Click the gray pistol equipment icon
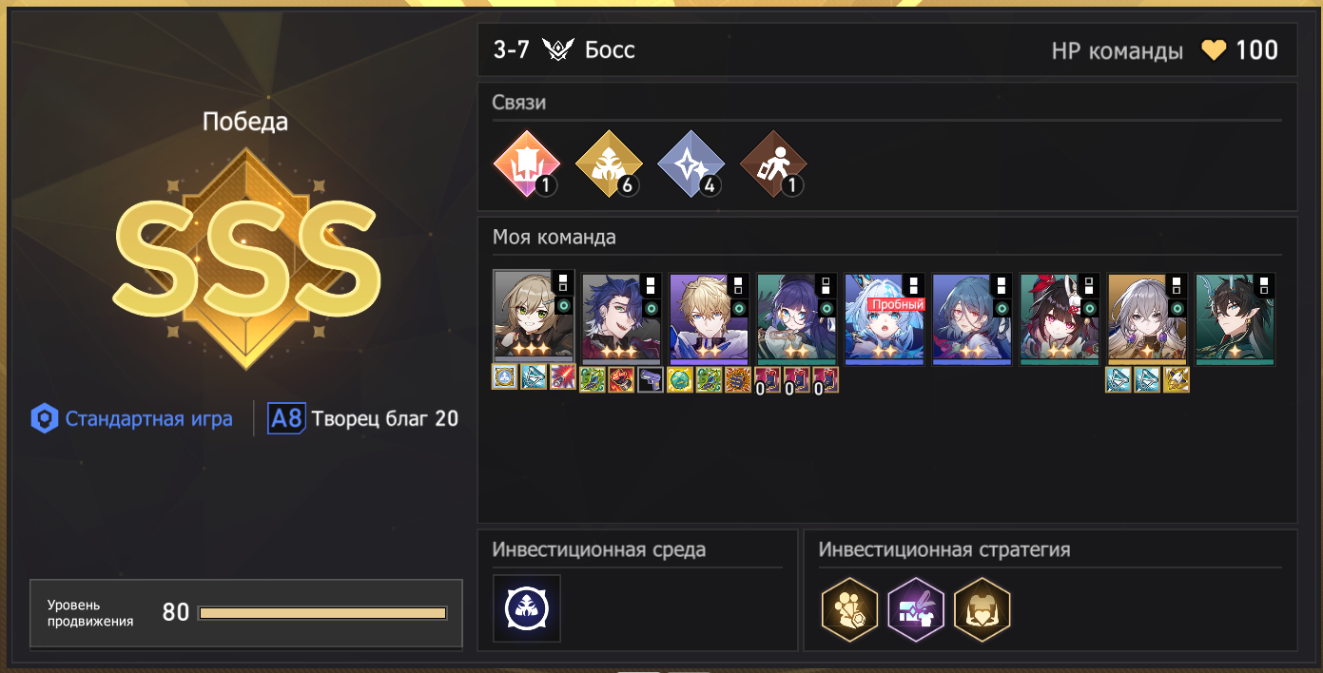Viewport: 1323px width, 673px height. pyautogui.click(x=651, y=380)
